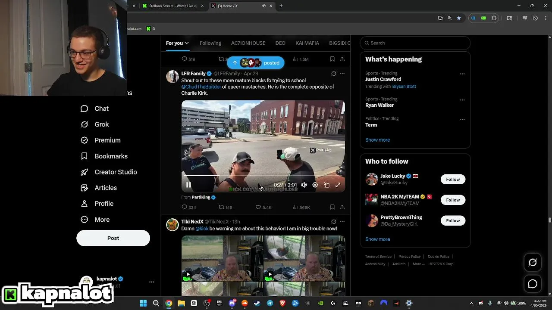Click the white Post button
The height and width of the screenshot is (310, 552).
click(113, 238)
